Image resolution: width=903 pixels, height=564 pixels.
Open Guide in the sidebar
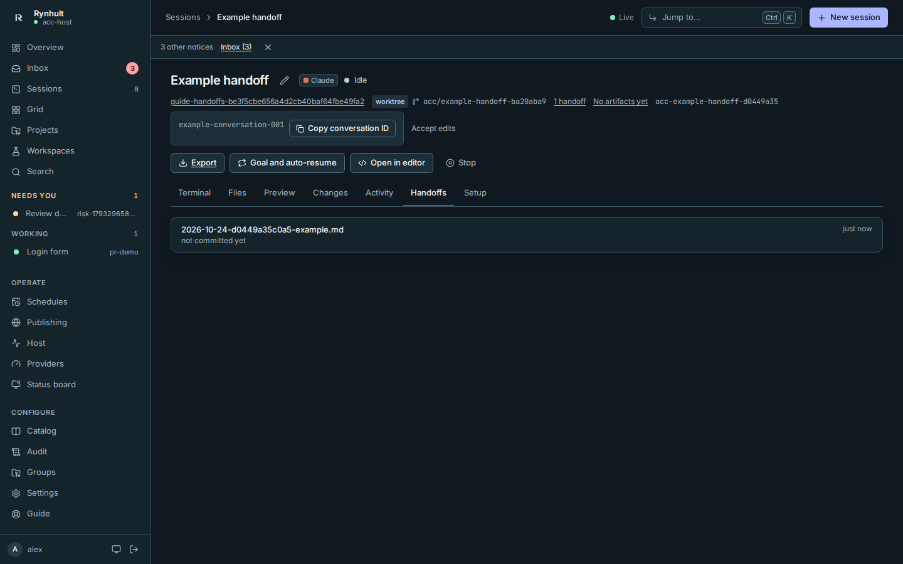click(75, 514)
